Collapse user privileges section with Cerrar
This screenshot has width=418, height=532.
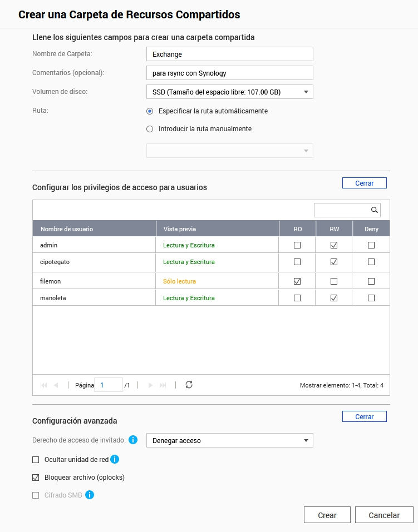click(364, 183)
